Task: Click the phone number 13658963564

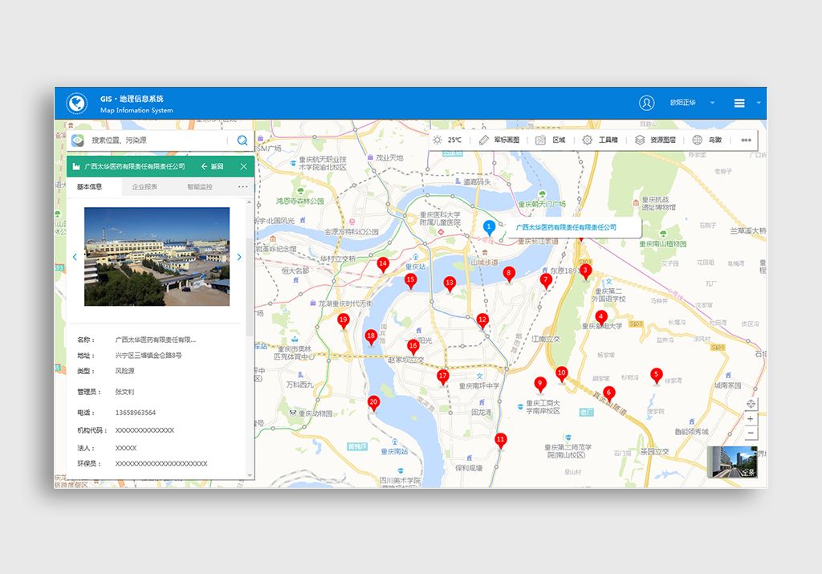Action: 135,413
